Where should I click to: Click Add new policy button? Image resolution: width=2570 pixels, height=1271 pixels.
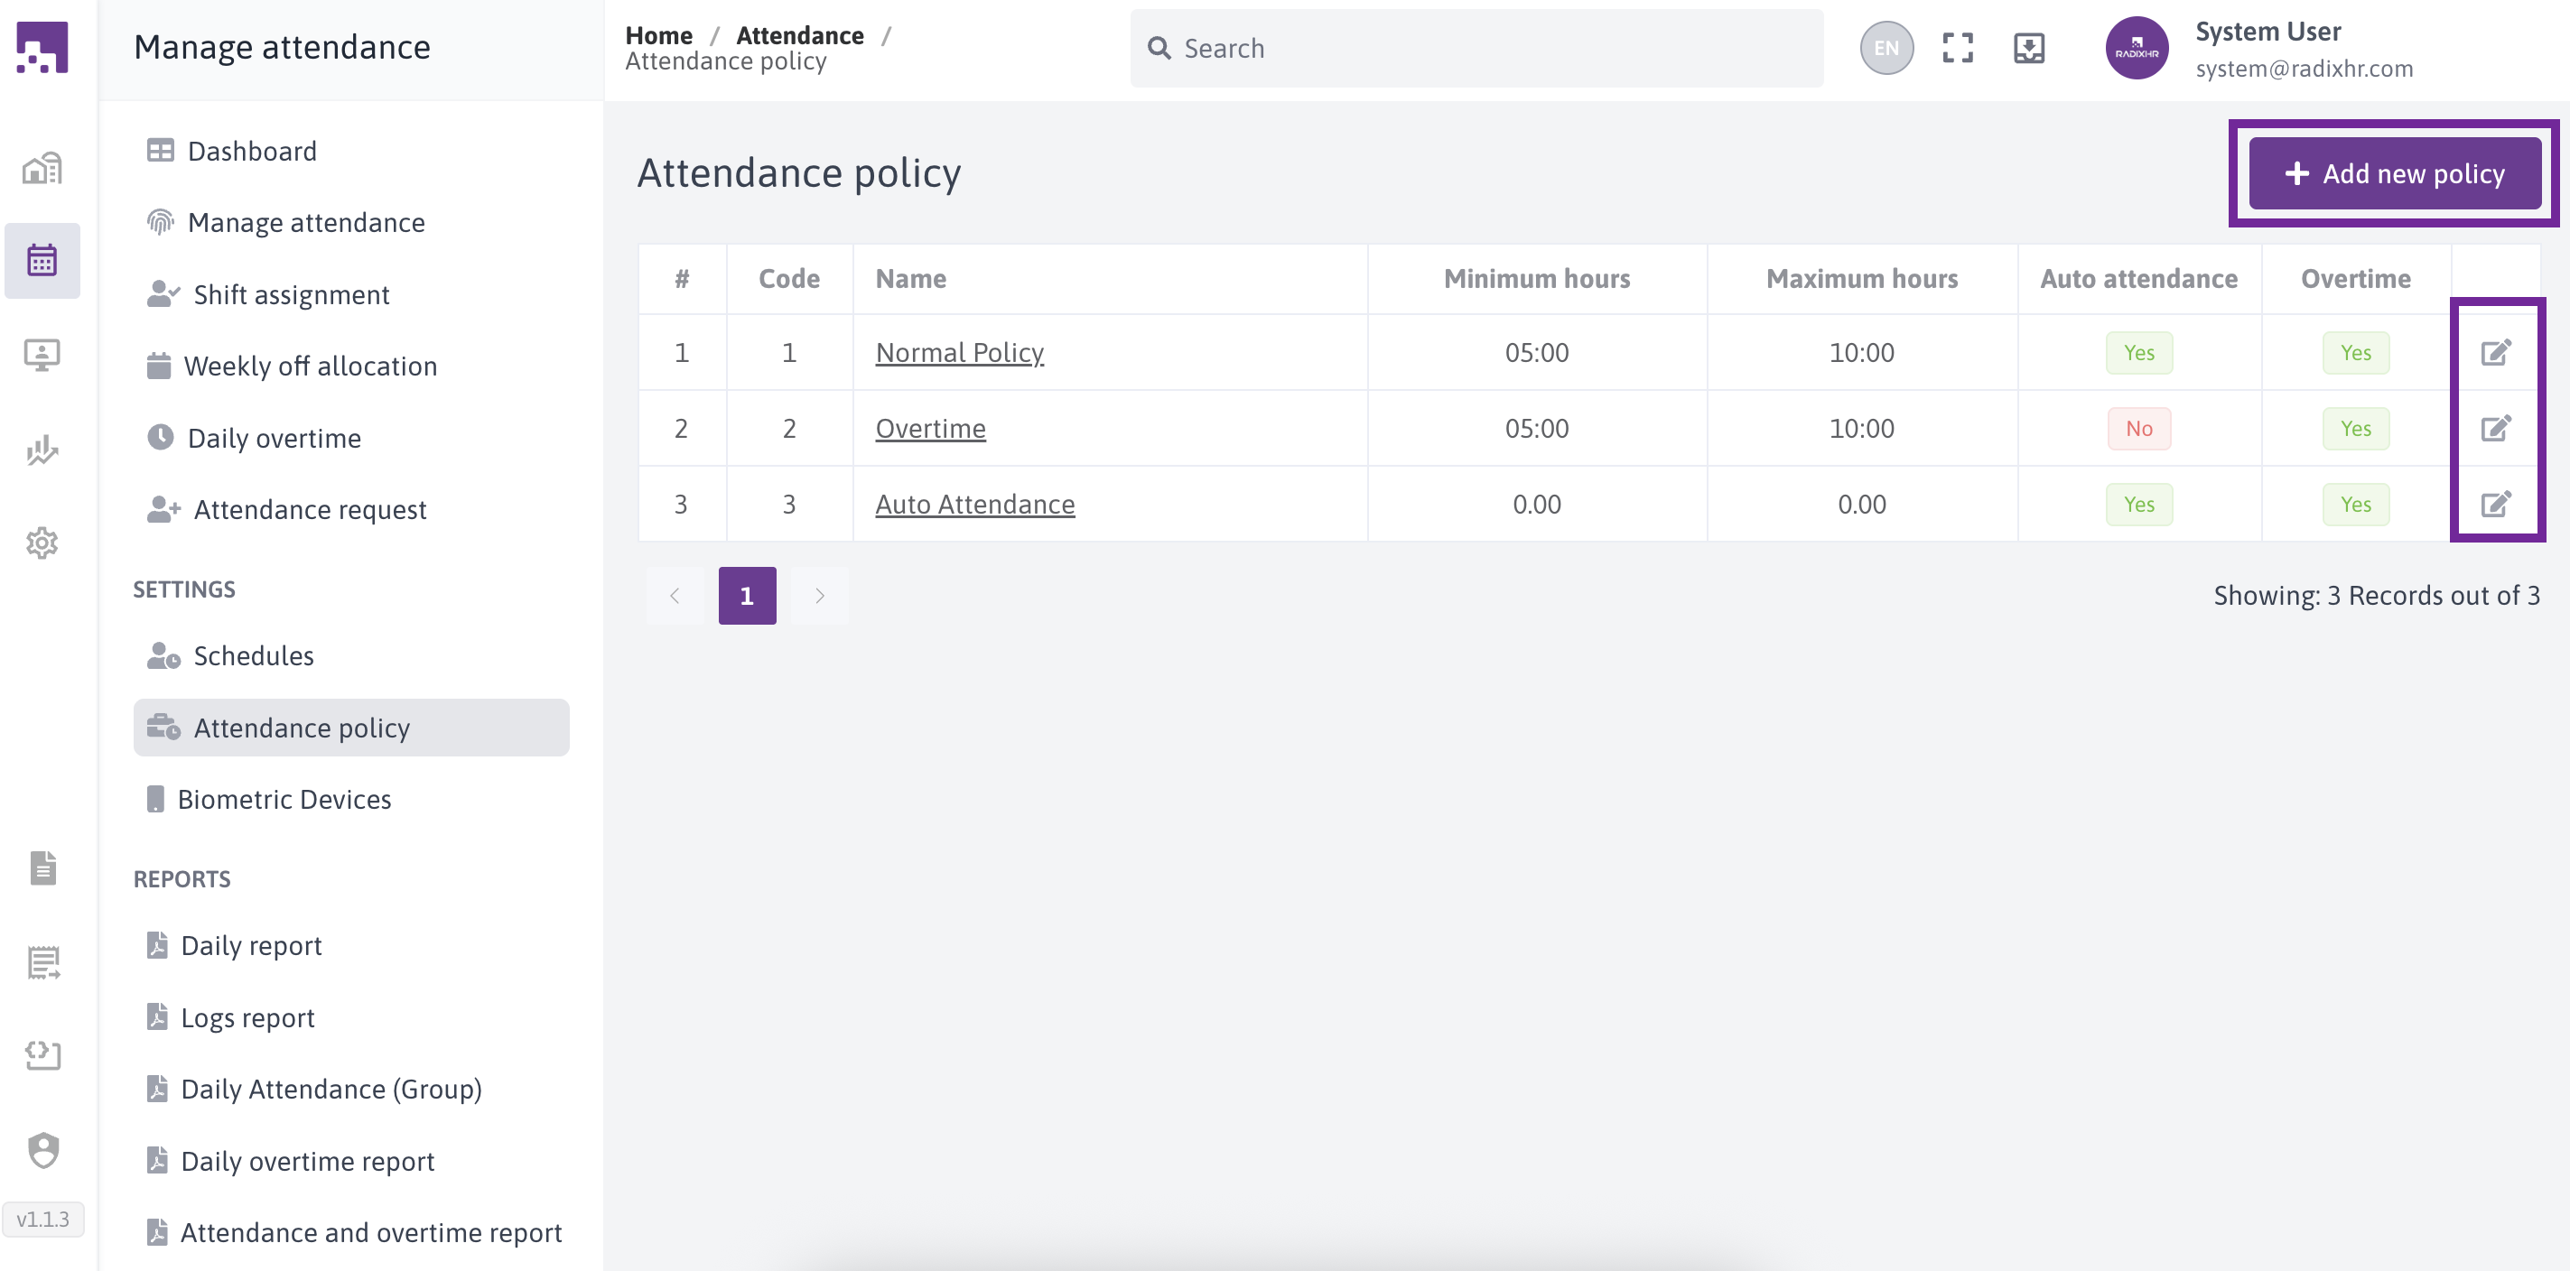[x=2393, y=173]
